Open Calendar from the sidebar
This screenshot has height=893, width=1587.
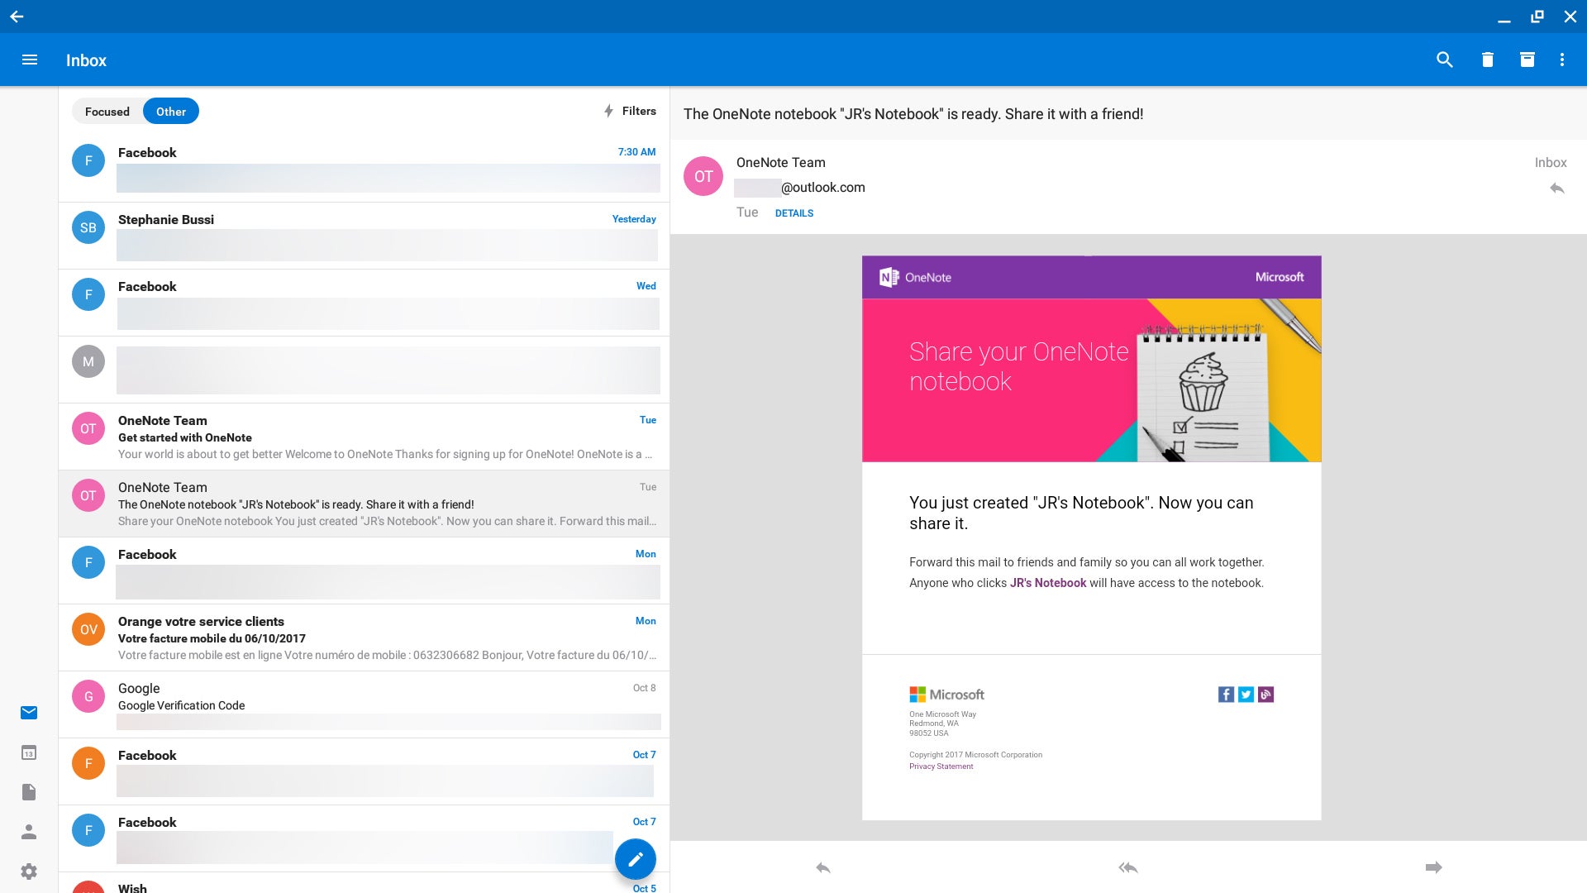pyautogui.click(x=29, y=752)
